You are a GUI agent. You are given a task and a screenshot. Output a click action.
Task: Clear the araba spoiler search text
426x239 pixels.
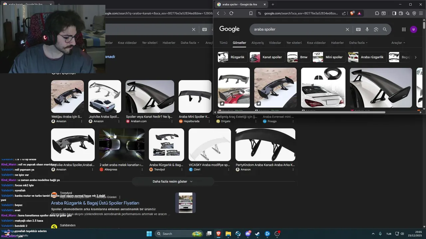347,29
